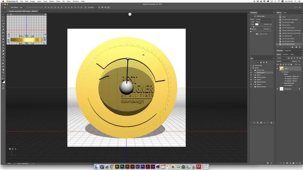Open the 3D menu
Image resolution: width=303 pixels, height=170 pixels.
point(63,1)
